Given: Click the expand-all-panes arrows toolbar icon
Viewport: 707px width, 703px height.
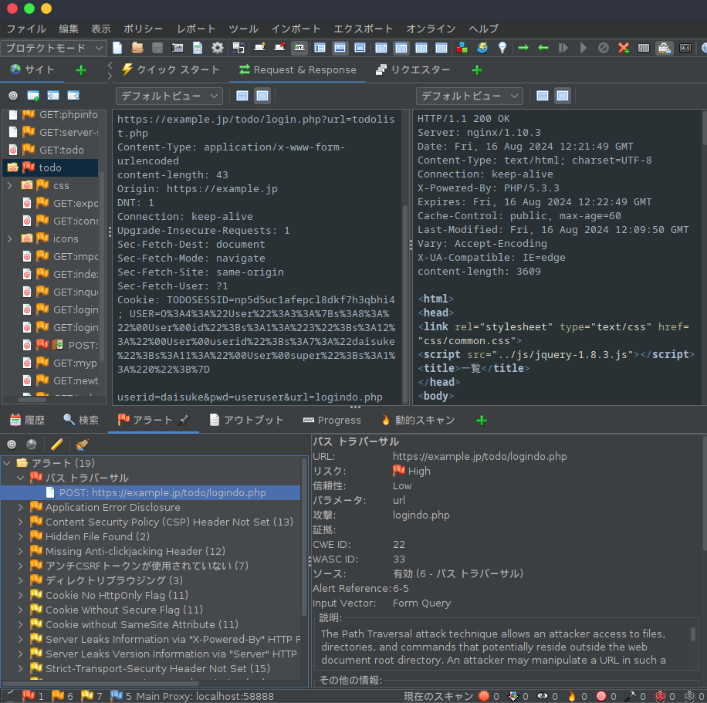Looking at the screenshot, I should (x=238, y=48).
